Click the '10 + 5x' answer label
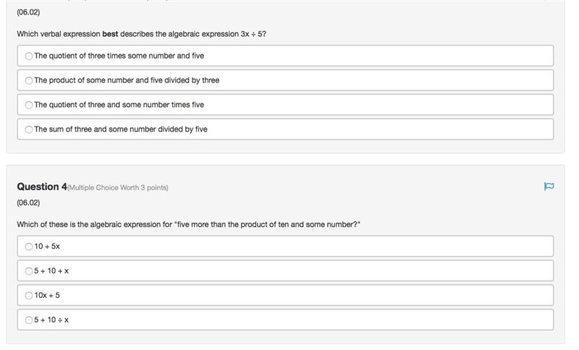 click(47, 247)
